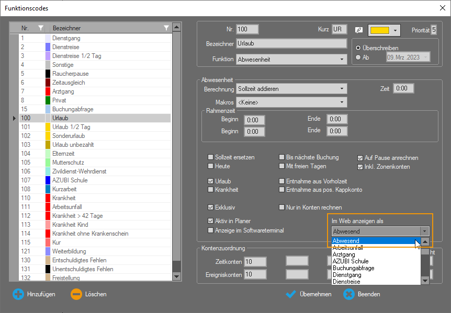This screenshot has width=451, height=313.
Task: Click the eraser icon next to color
Action: (359, 30)
